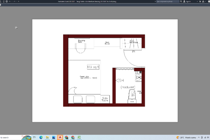Click the Undo arrow in title bar
This screenshot has height=140, width=210.
coord(10,1)
